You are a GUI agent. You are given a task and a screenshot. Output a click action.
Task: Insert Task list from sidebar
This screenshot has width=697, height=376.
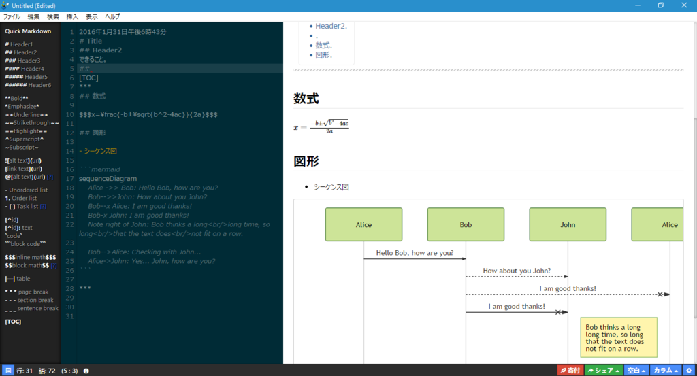[x=21, y=207]
